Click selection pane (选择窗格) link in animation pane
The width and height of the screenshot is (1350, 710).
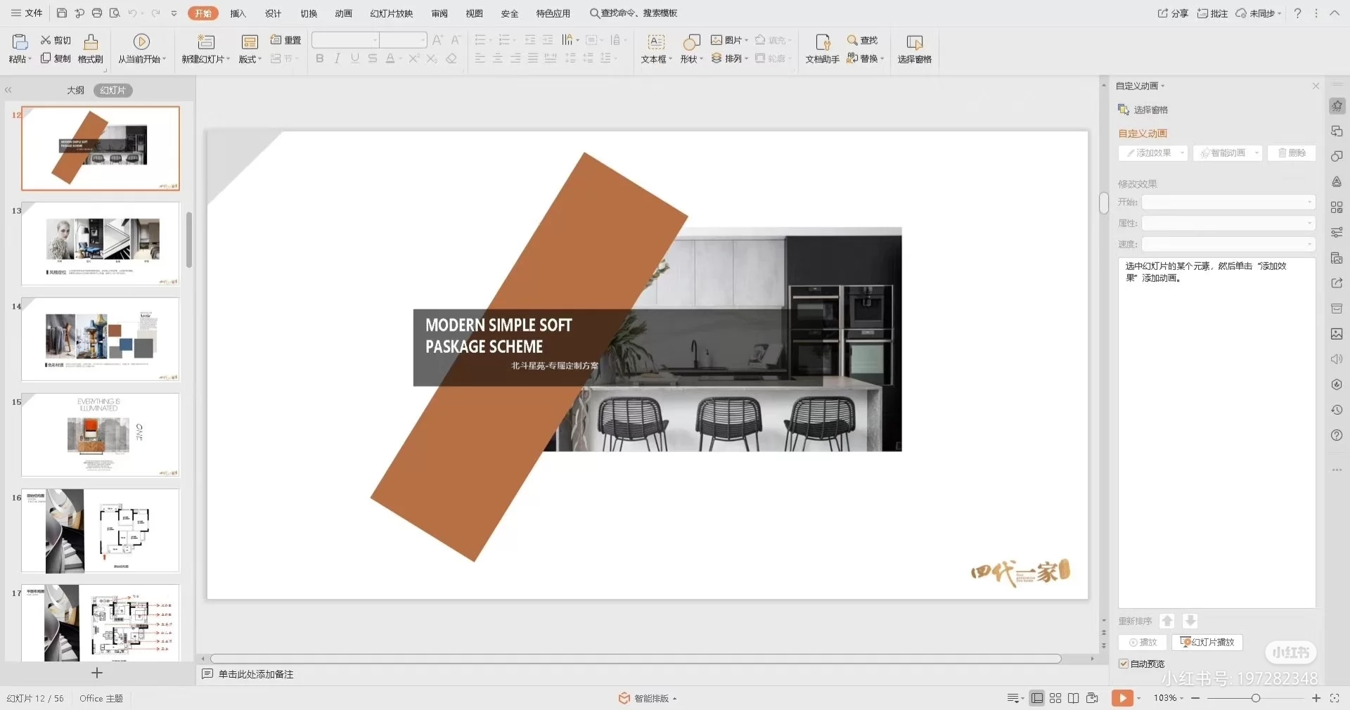(x=1143, y=110)
